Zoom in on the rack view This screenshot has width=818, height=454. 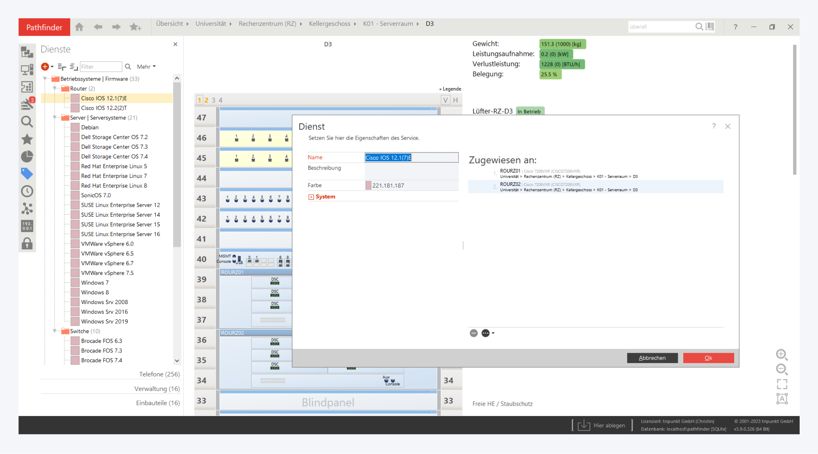[x=781, y=354]
